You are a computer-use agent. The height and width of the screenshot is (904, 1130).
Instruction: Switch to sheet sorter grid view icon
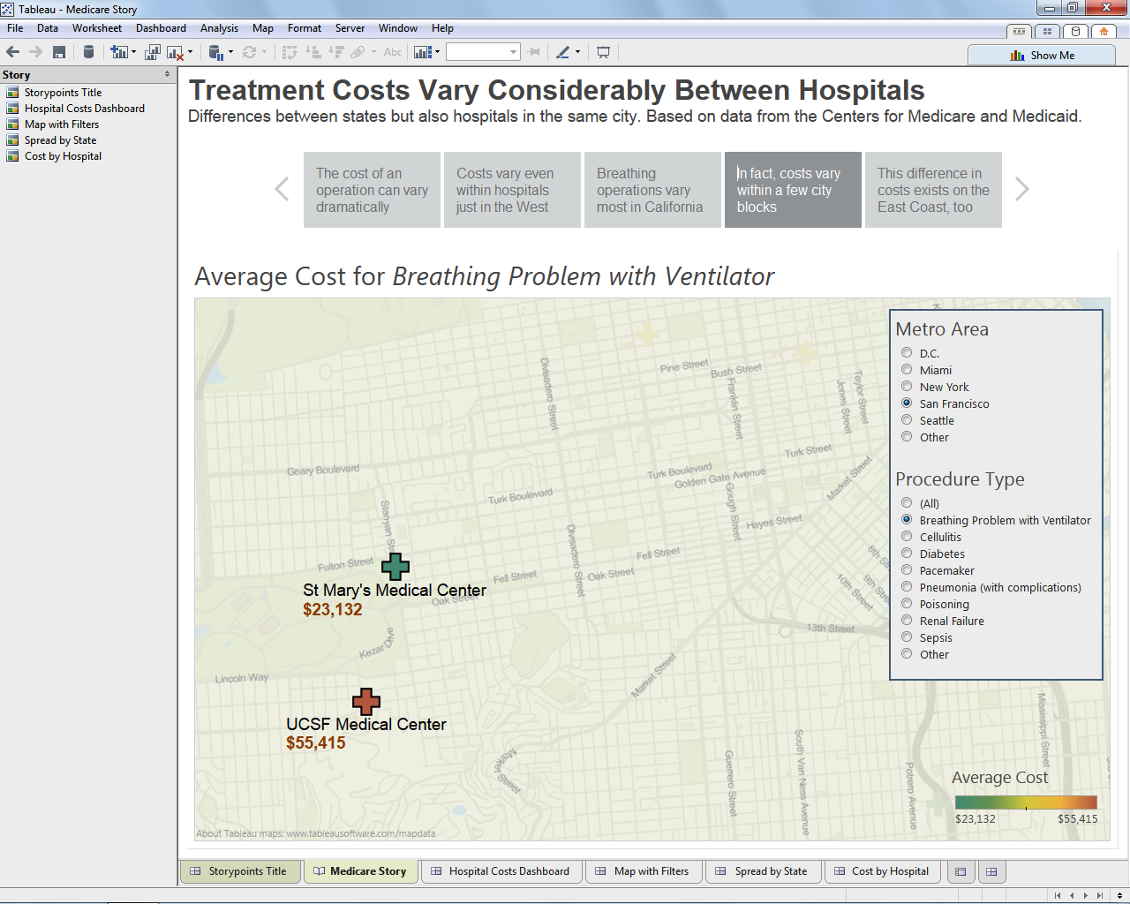(x=1047, y=31)
